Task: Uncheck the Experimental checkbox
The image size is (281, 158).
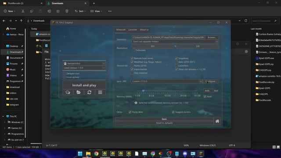Action: [132, 69]
